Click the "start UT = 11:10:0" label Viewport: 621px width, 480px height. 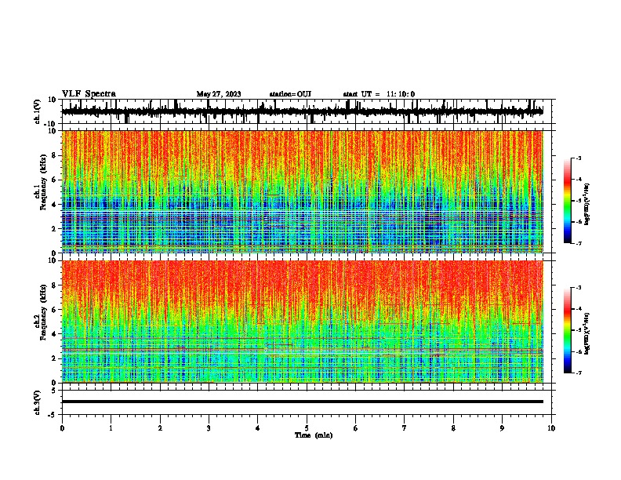point(379,94)
